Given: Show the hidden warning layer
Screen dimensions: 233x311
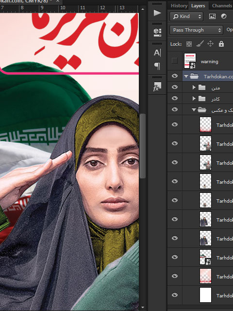Looking at the screenshot, I should pyautogui.click(x=175, y=61).
